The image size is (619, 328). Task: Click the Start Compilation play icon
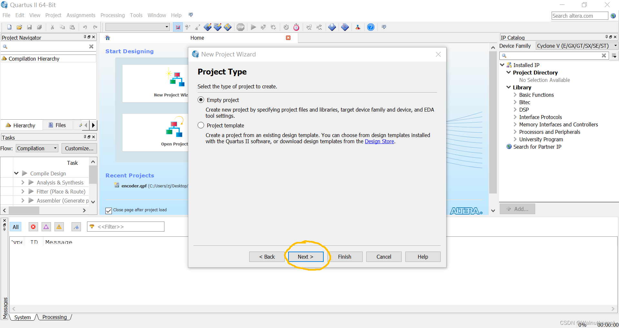pyautogui.click(x=253, y=27)
